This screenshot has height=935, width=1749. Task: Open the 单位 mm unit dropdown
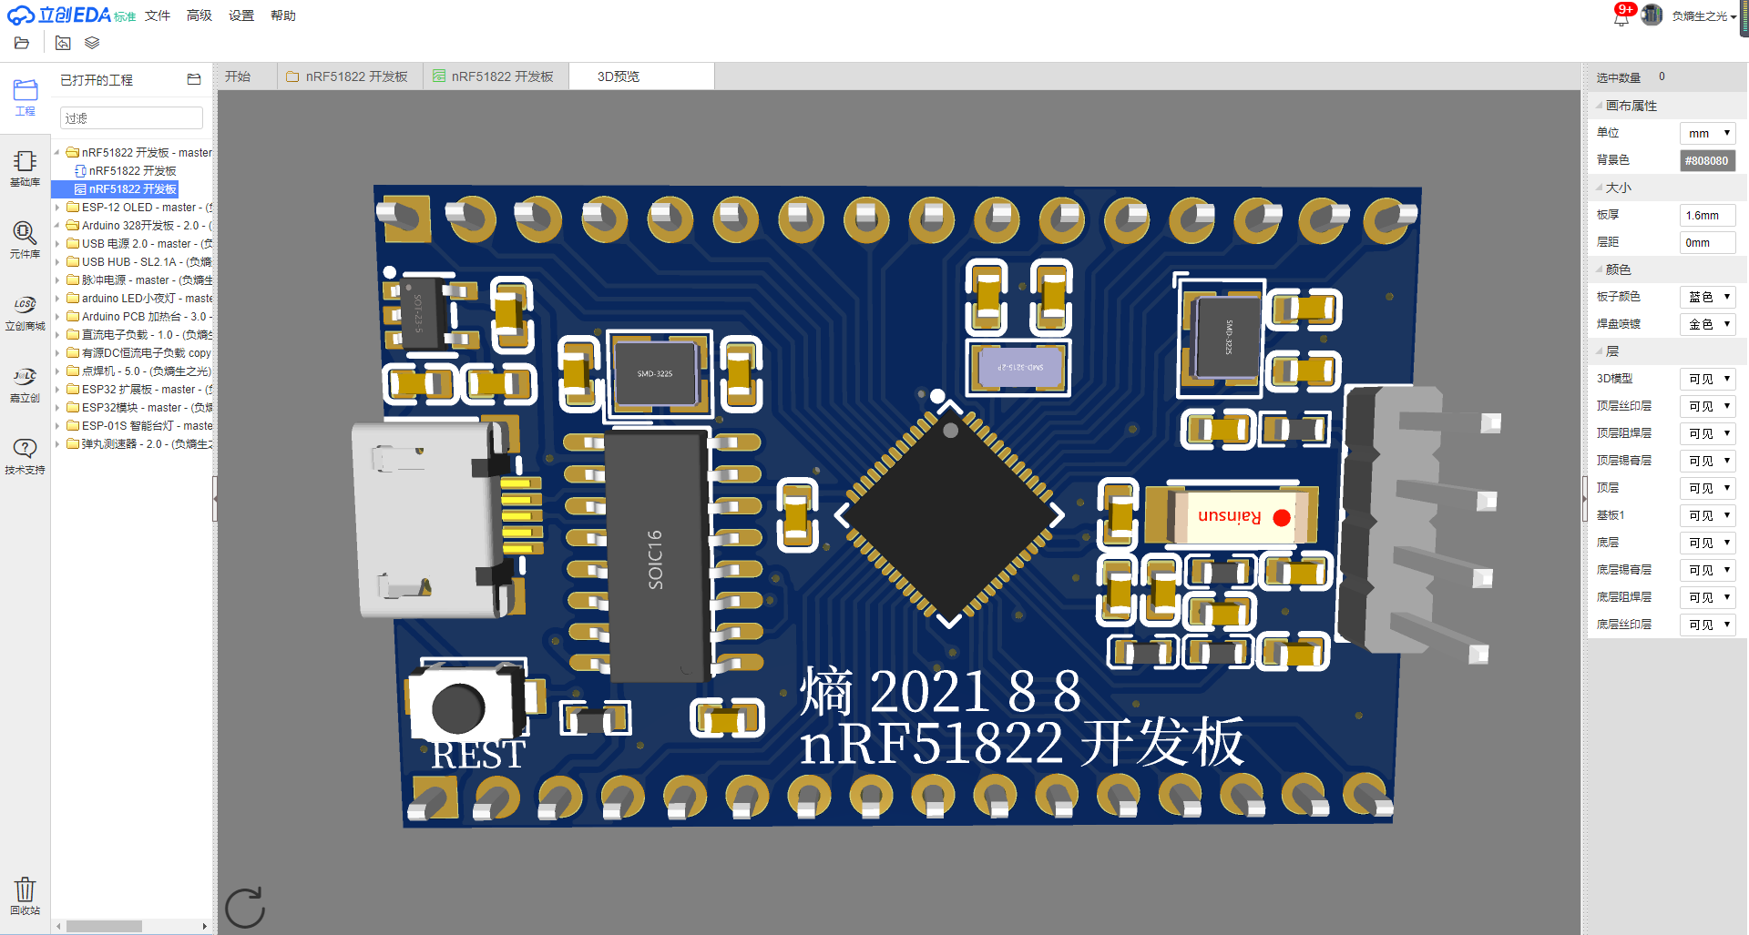click(x=1707, y=133)
